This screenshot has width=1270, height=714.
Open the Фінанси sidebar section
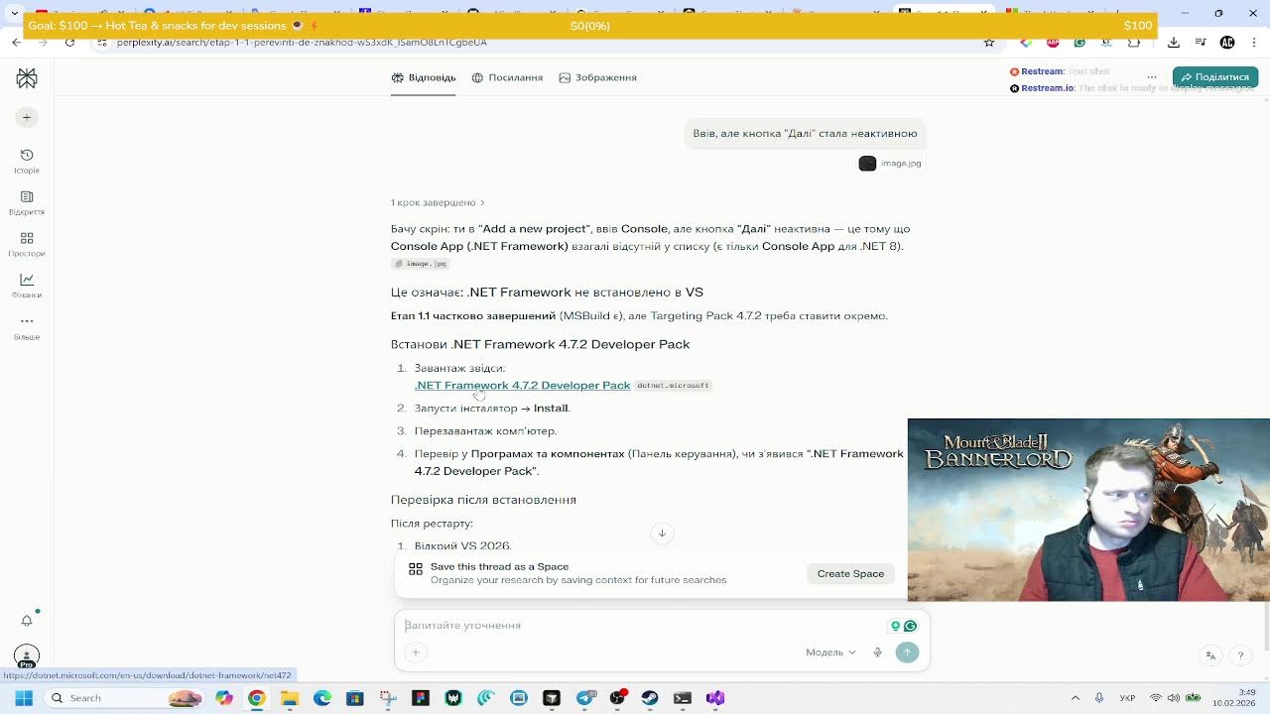(27, 286)
